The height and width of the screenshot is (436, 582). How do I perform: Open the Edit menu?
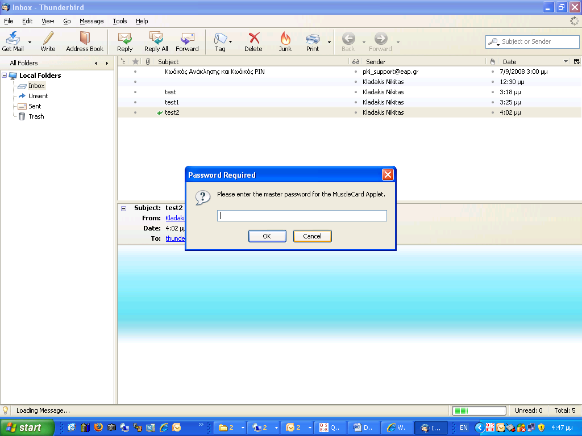27,21
